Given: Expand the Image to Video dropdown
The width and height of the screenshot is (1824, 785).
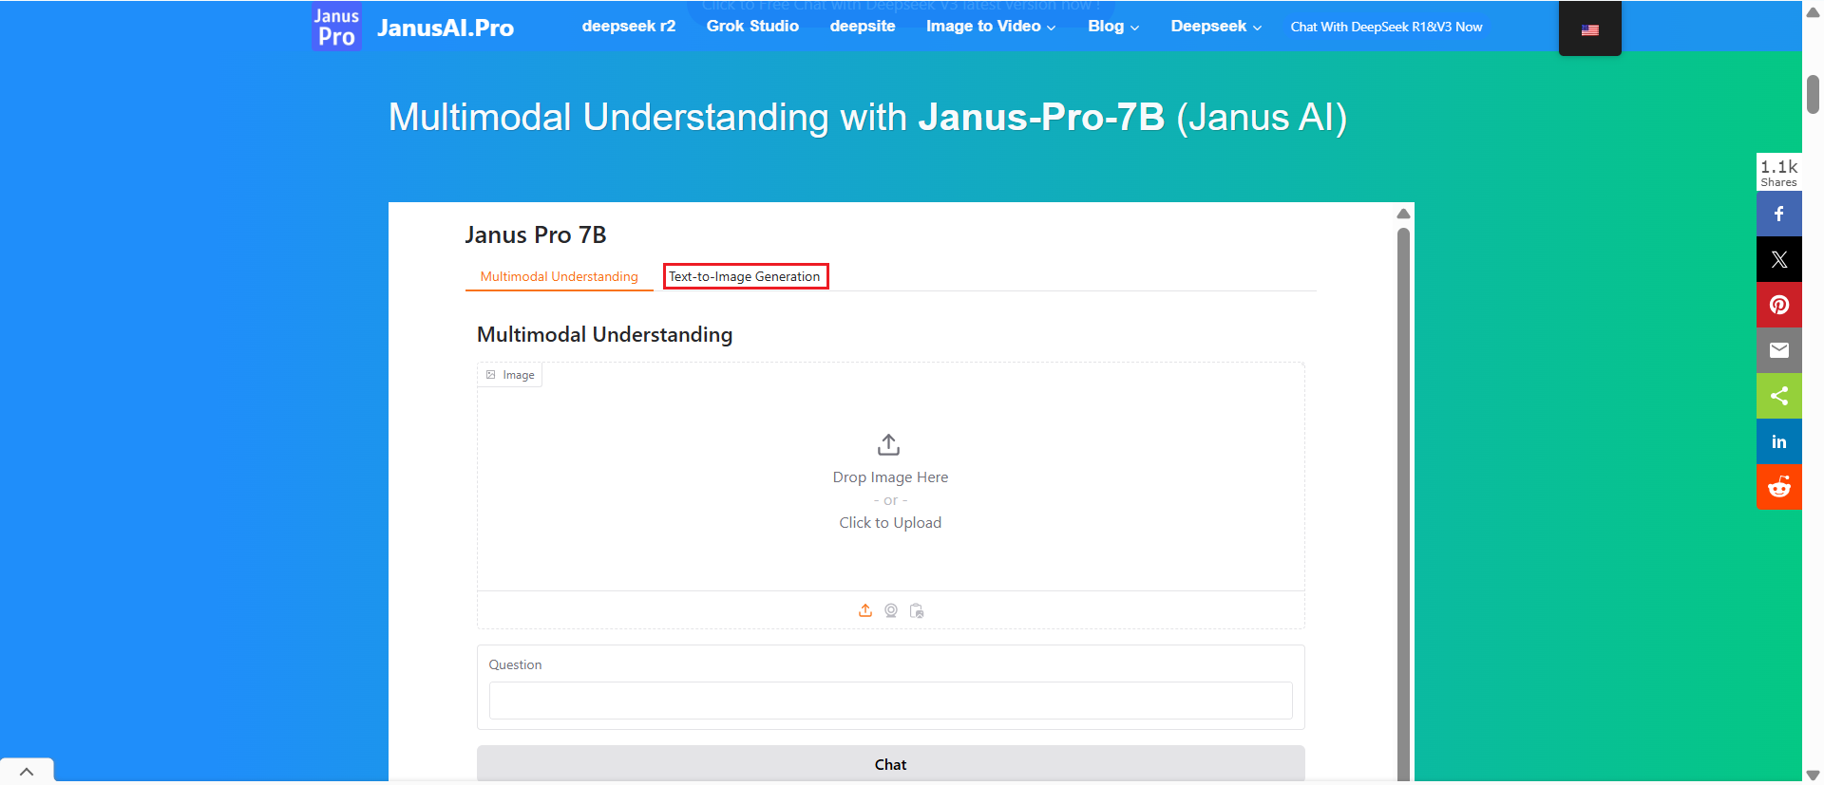Looking at the screenshot, I should [x=991, y=27].
